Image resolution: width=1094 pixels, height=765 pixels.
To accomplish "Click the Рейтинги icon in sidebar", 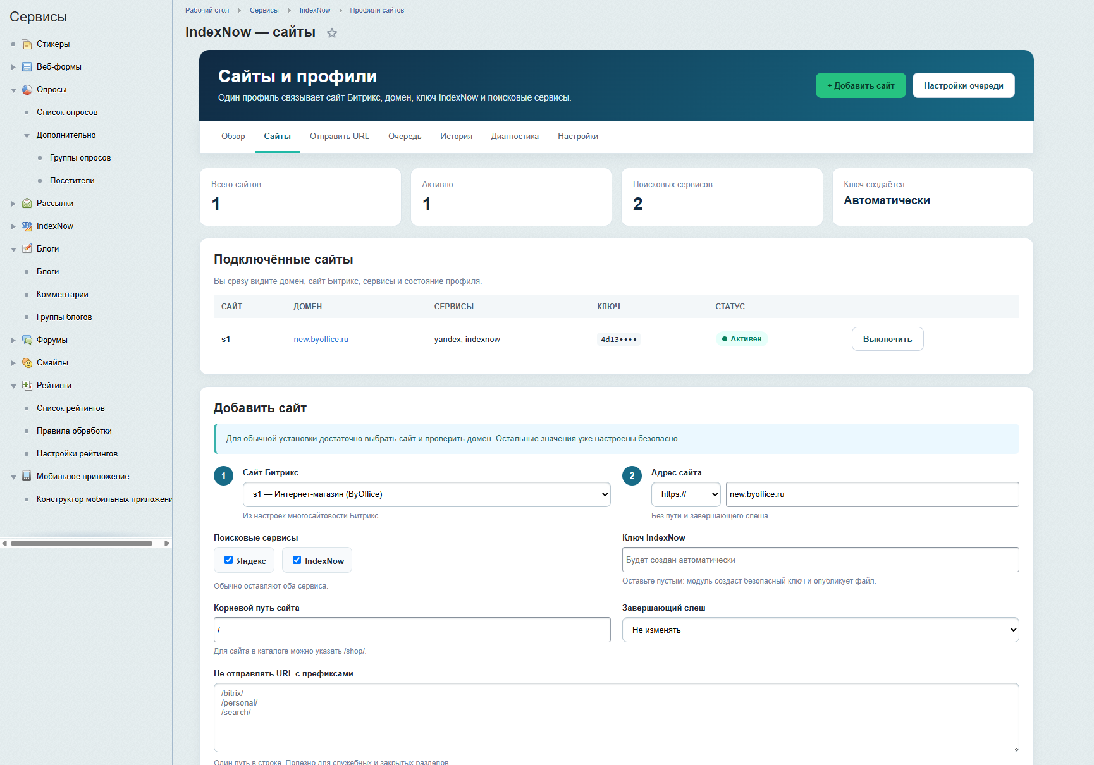I will [27, 386].
